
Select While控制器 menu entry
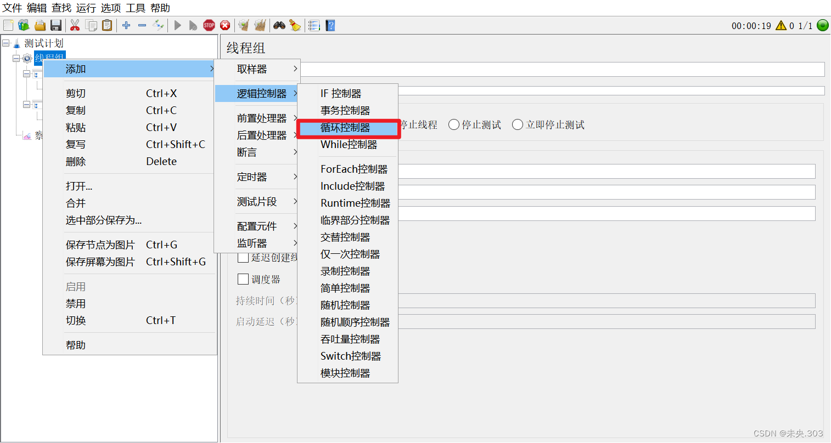point(348,144)
